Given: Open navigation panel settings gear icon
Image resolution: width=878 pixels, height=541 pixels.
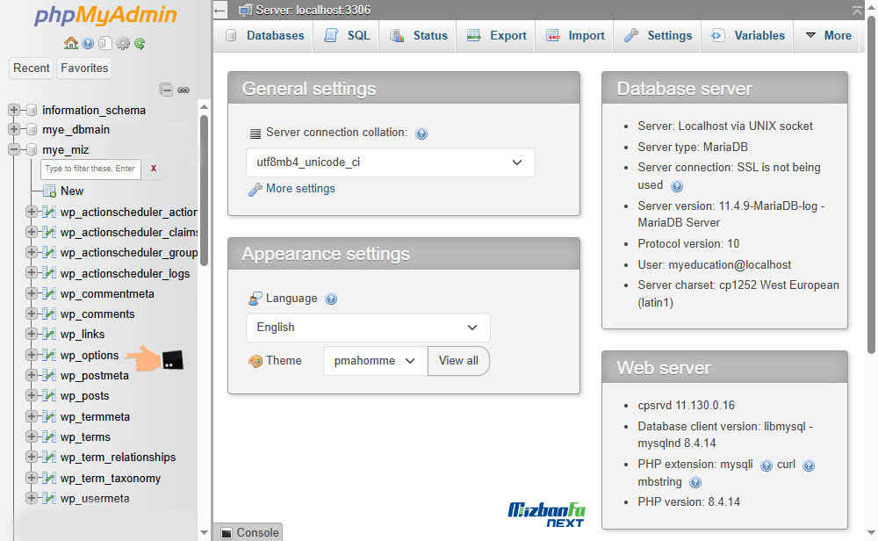Looking at the screenshot, I should (x=123, y=43).
